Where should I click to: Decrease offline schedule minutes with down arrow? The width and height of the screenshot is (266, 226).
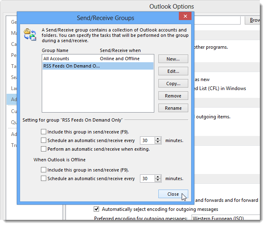[158, 180]
